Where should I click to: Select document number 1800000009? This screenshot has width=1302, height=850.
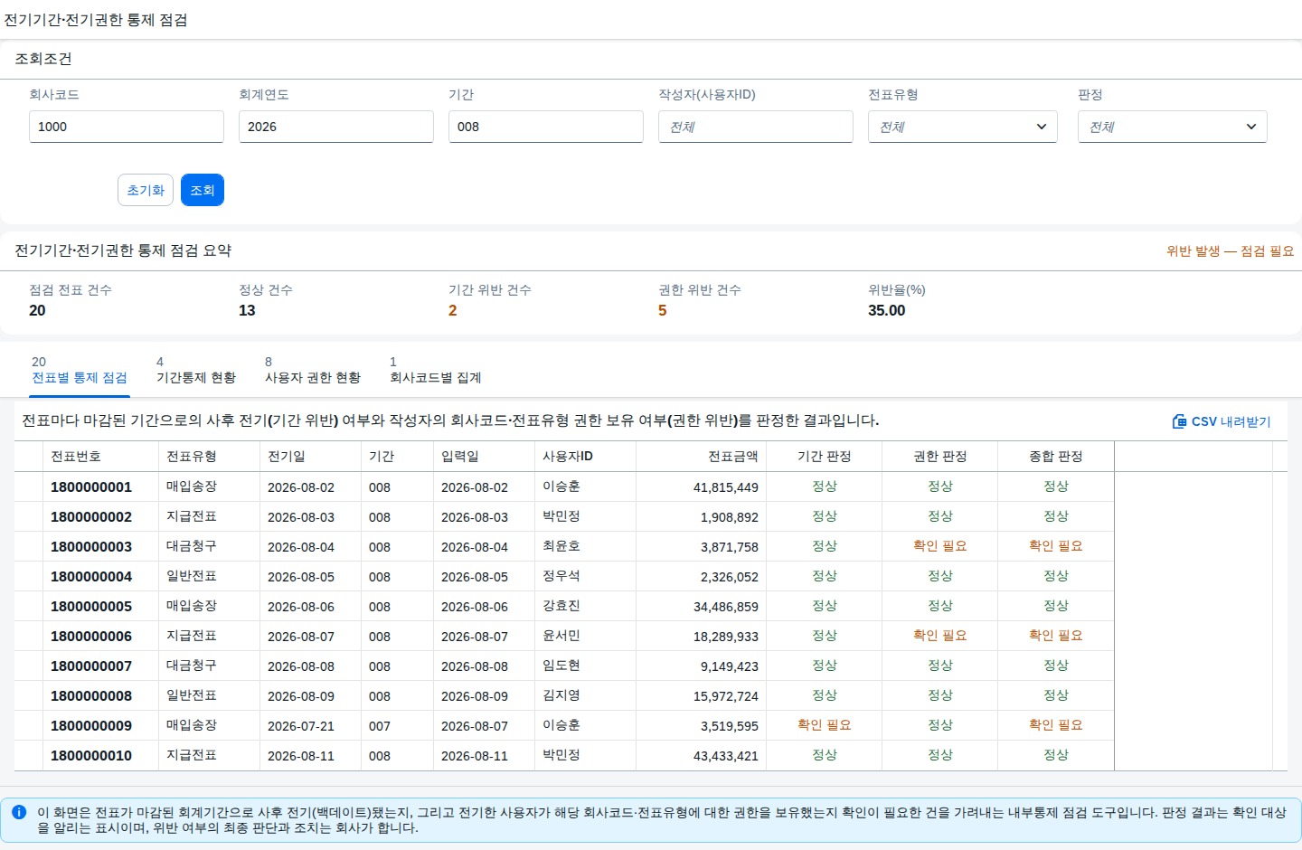(91, 726)
